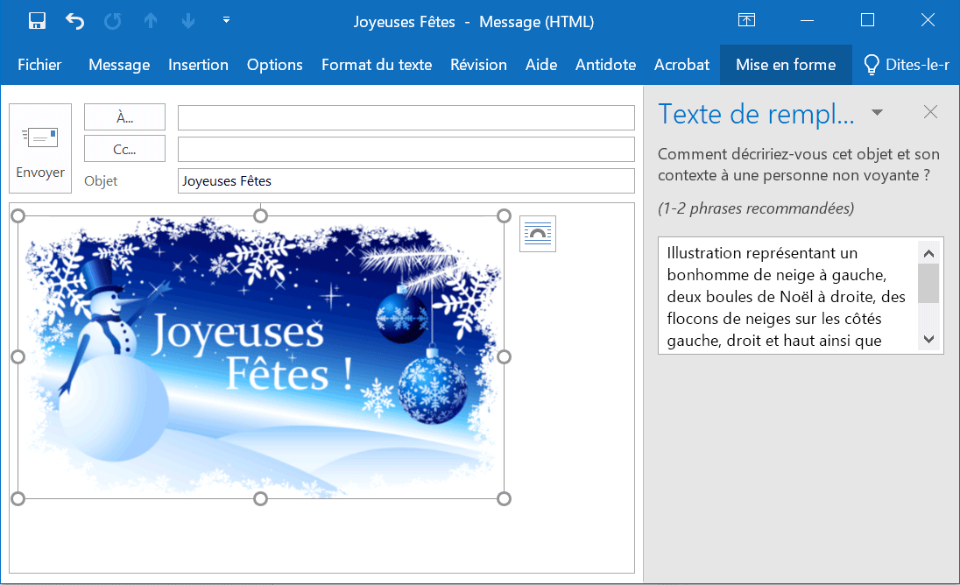
Task: Click the À... recipients button
Action: pyautogui.click(x=124, y=117)
